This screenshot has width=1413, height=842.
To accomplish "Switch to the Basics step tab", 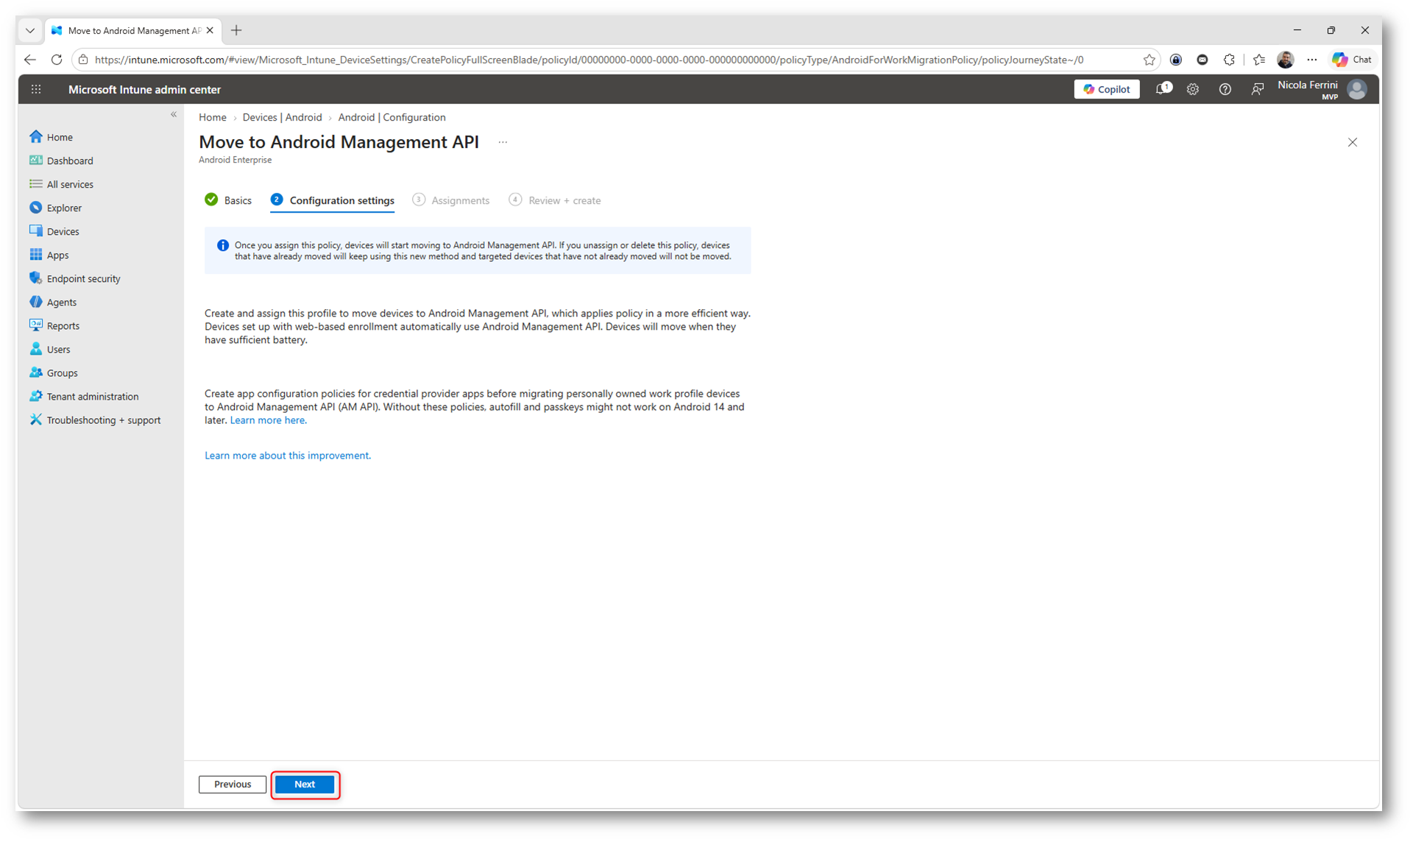I will [x=228, y=200].
